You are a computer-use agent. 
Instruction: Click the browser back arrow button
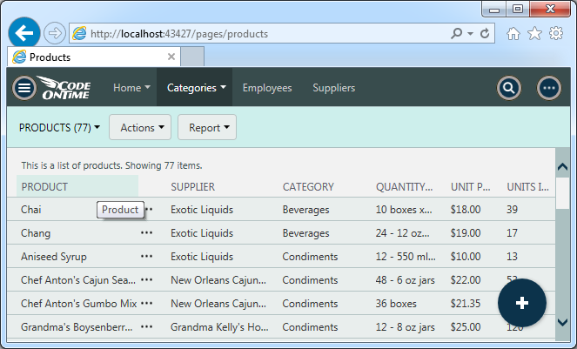click(x=25, y=33)
